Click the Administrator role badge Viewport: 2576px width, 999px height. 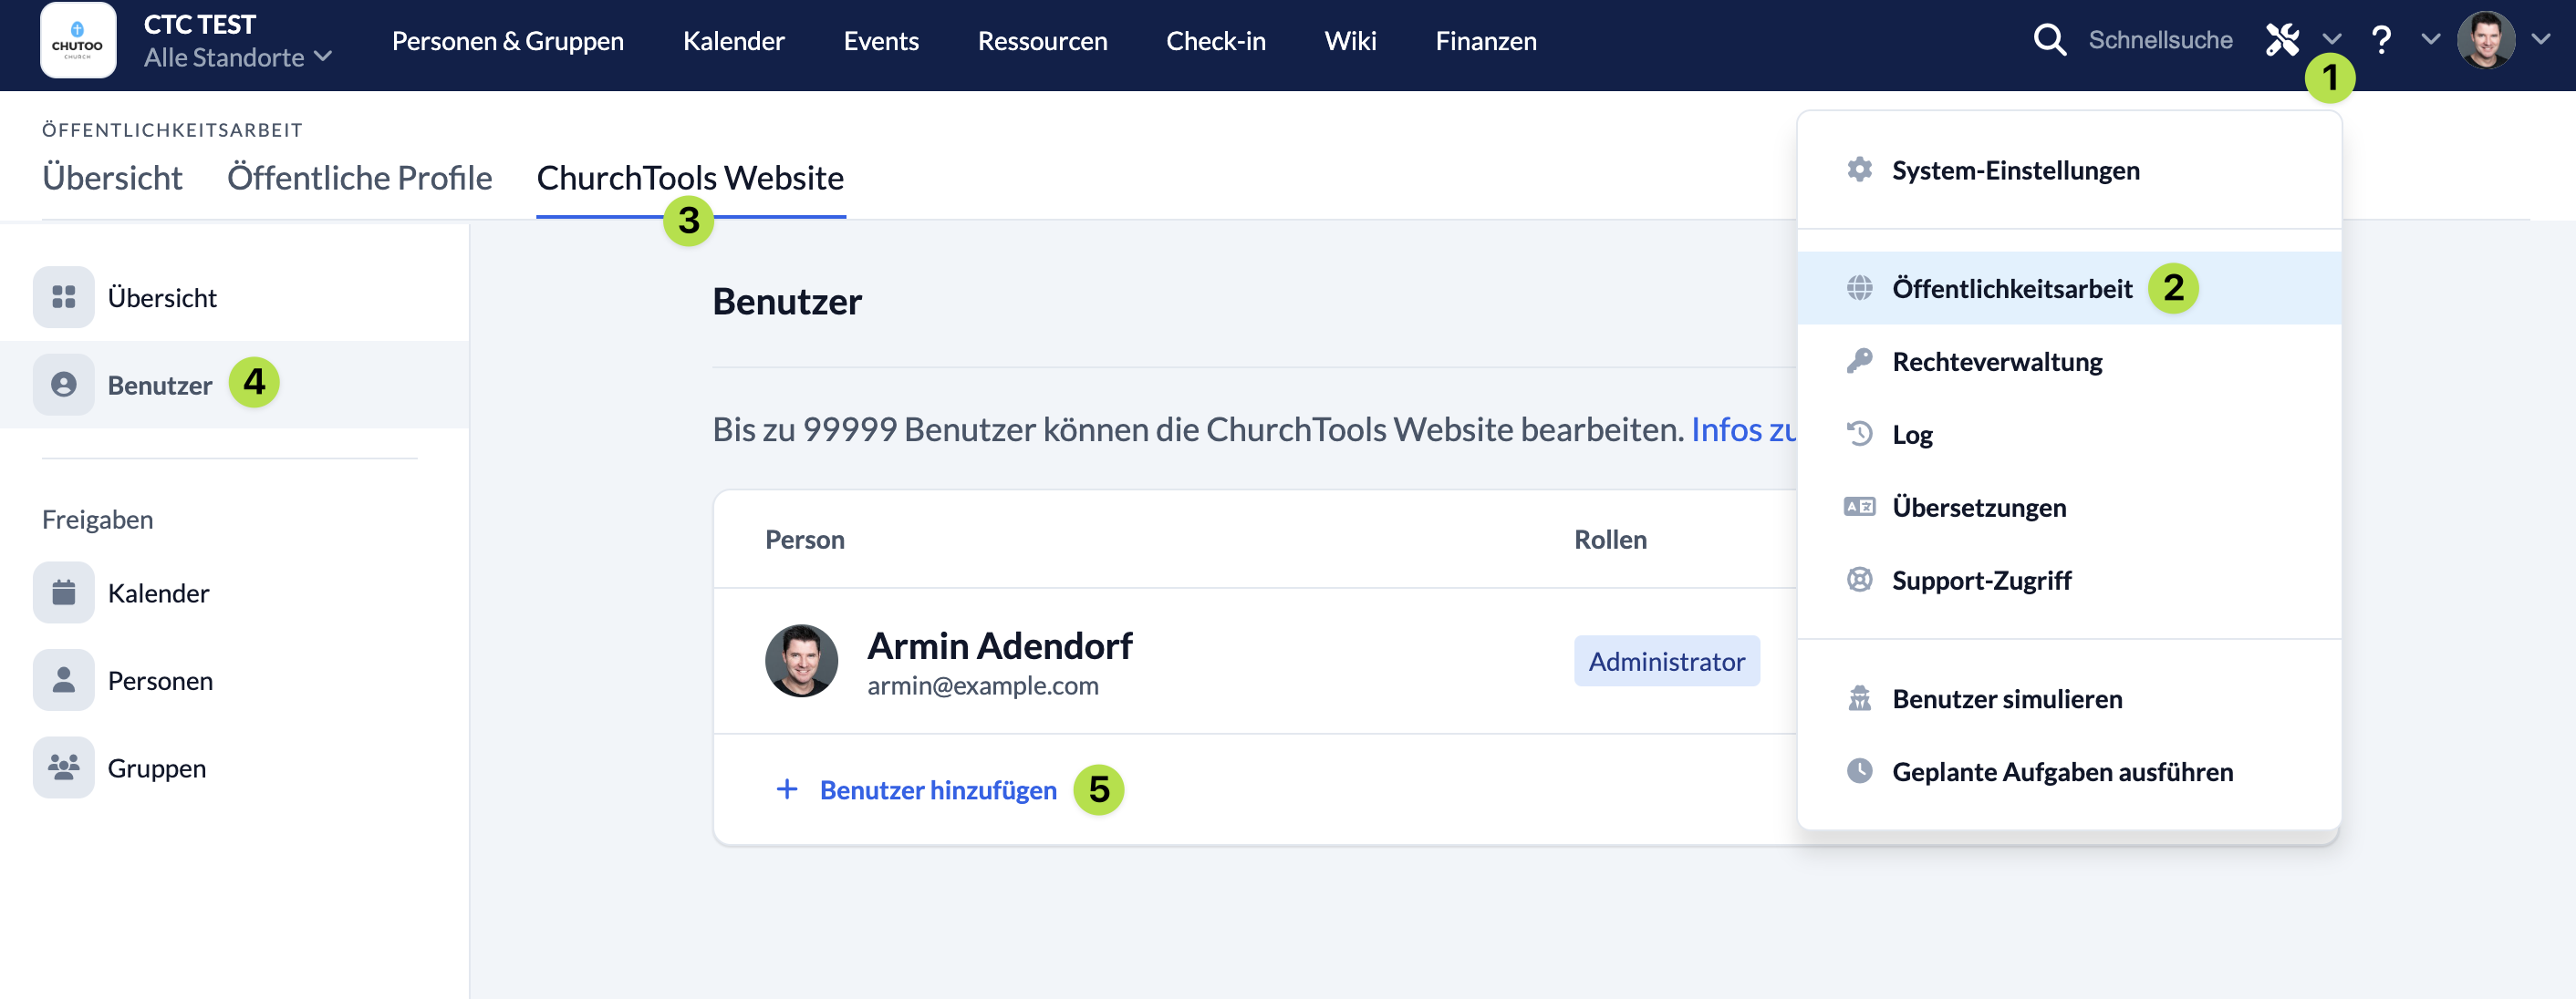click(x=1666, y=660)
